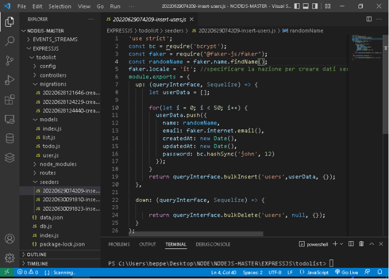Open the Run and Debug view
Image resolution: width=389 pixels, height=279 pixels.
click(9, 80)
